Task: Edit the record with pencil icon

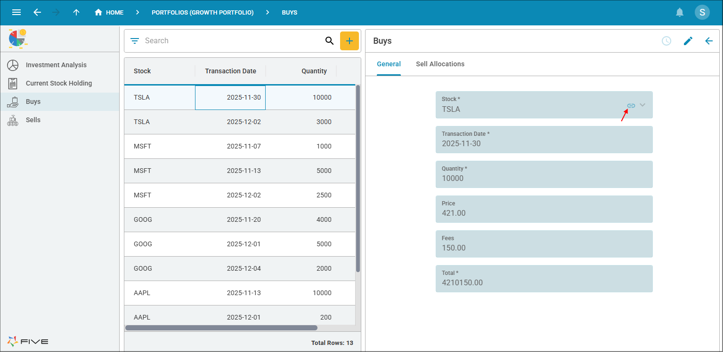Action: pyautogui.click(x=688, y=41)
